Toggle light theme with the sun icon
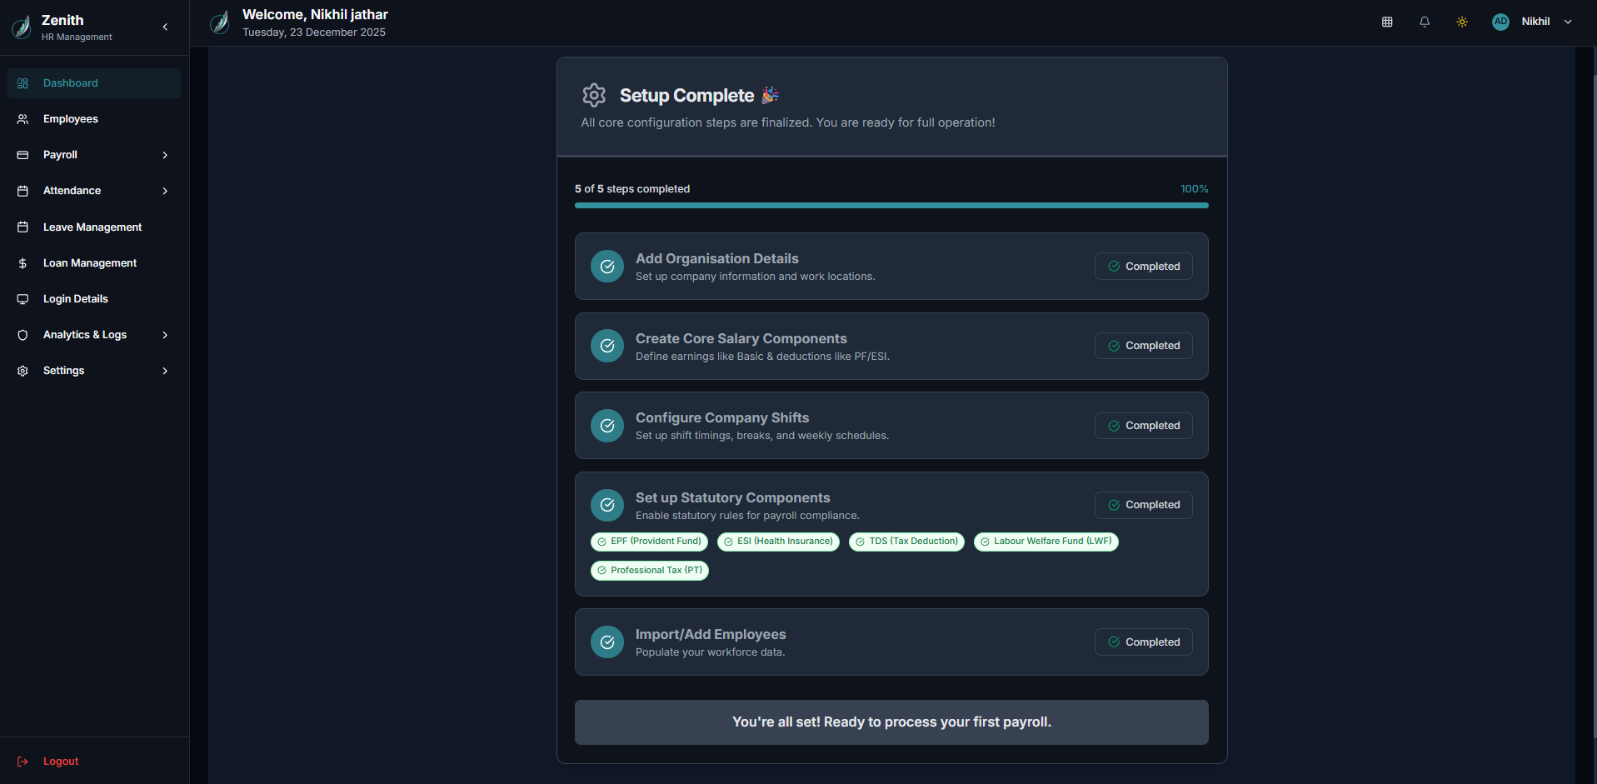Viewport: 1597px width, 784px height. [1462, 22]
